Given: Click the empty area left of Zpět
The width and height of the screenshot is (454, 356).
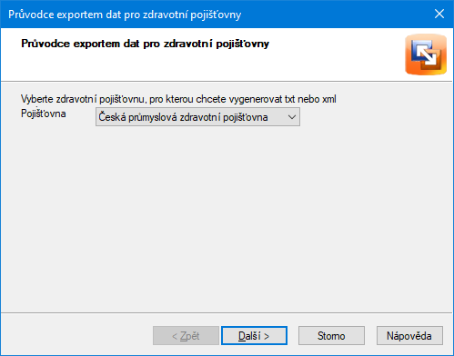Looking at the screenshot, I should coord(77,335).
